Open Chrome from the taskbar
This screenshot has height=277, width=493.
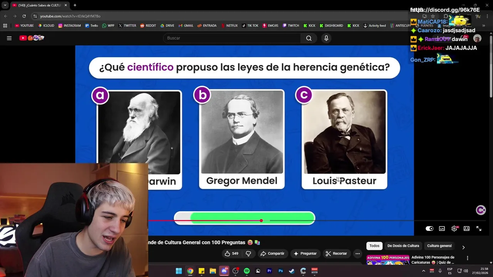[x=190, y=271]
